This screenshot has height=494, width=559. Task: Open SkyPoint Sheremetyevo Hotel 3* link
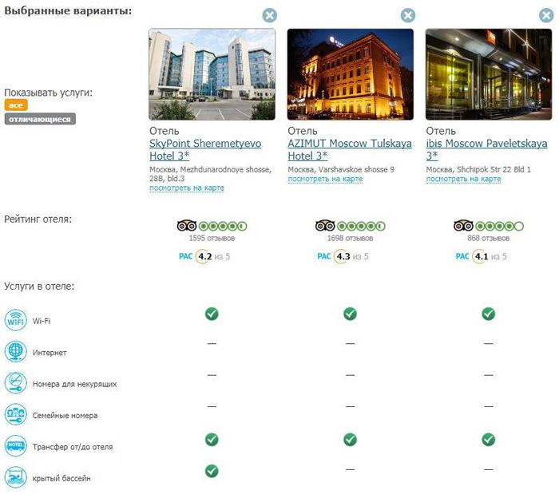205,149
